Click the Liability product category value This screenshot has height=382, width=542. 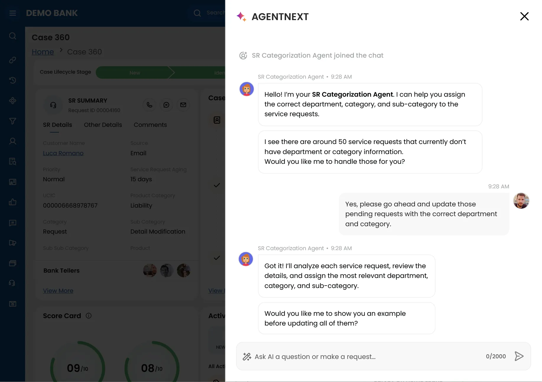[x=141, y=205]
